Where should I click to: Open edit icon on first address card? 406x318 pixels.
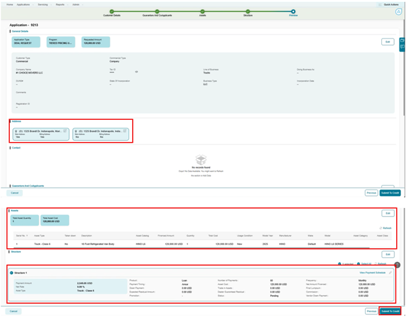65,131
